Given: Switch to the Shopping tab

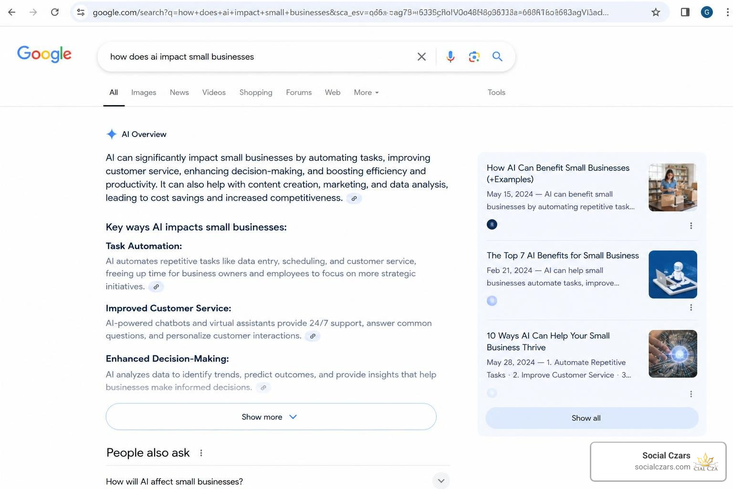Looking at the screenshot, I should point(256,93).
